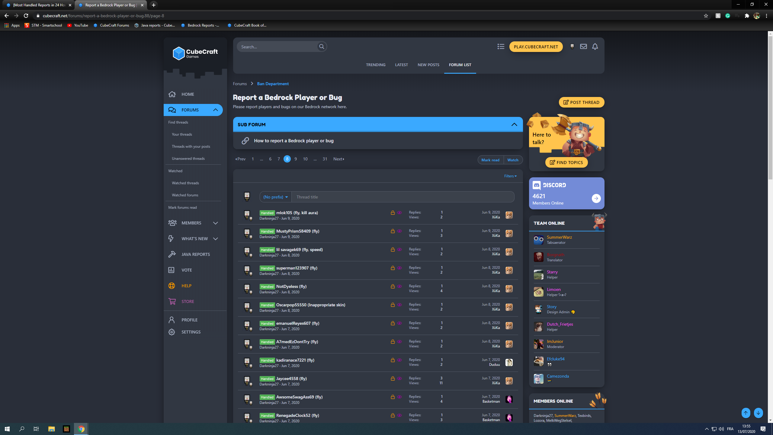Click the lock icon on kadiranace7221 thread

[393, 360]
